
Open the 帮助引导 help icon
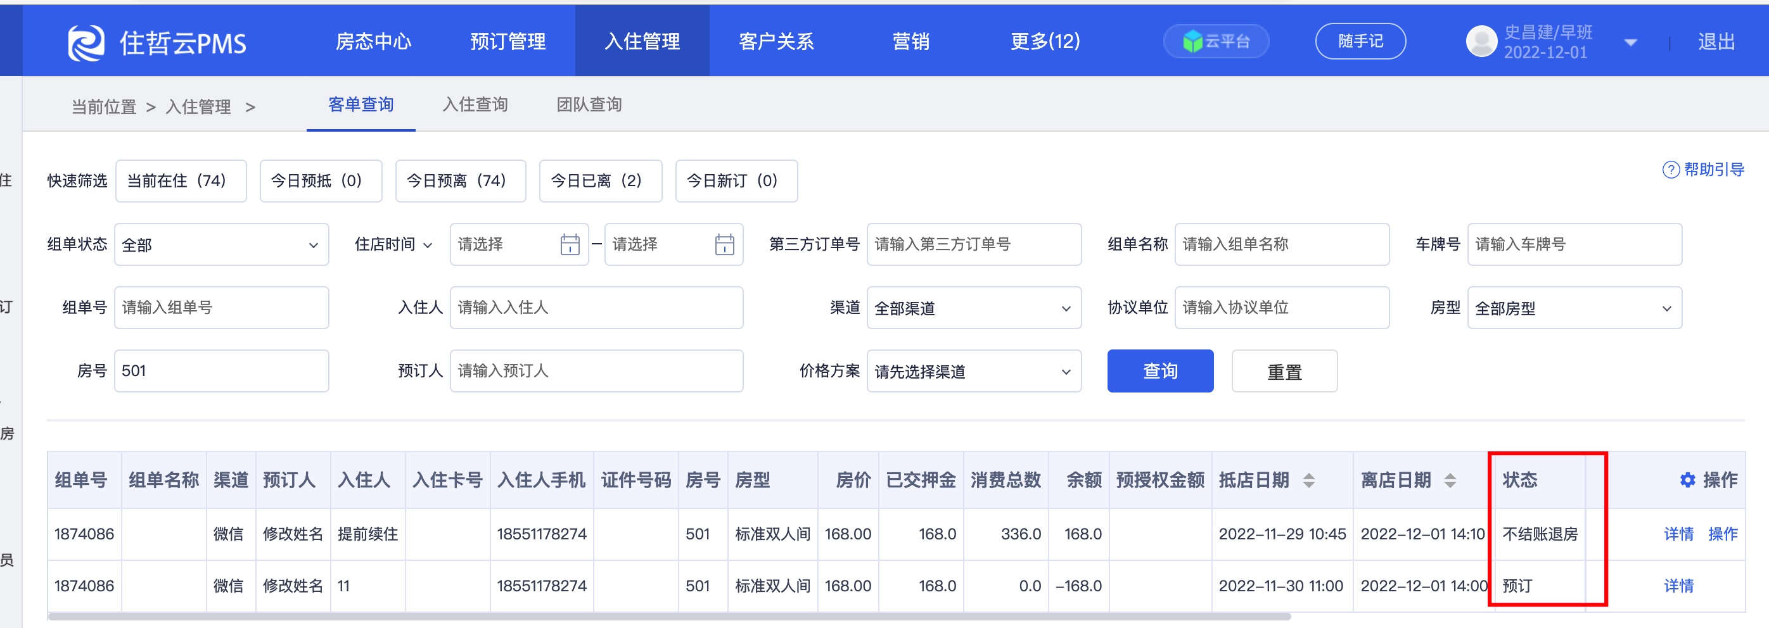tap(1670, 170)
